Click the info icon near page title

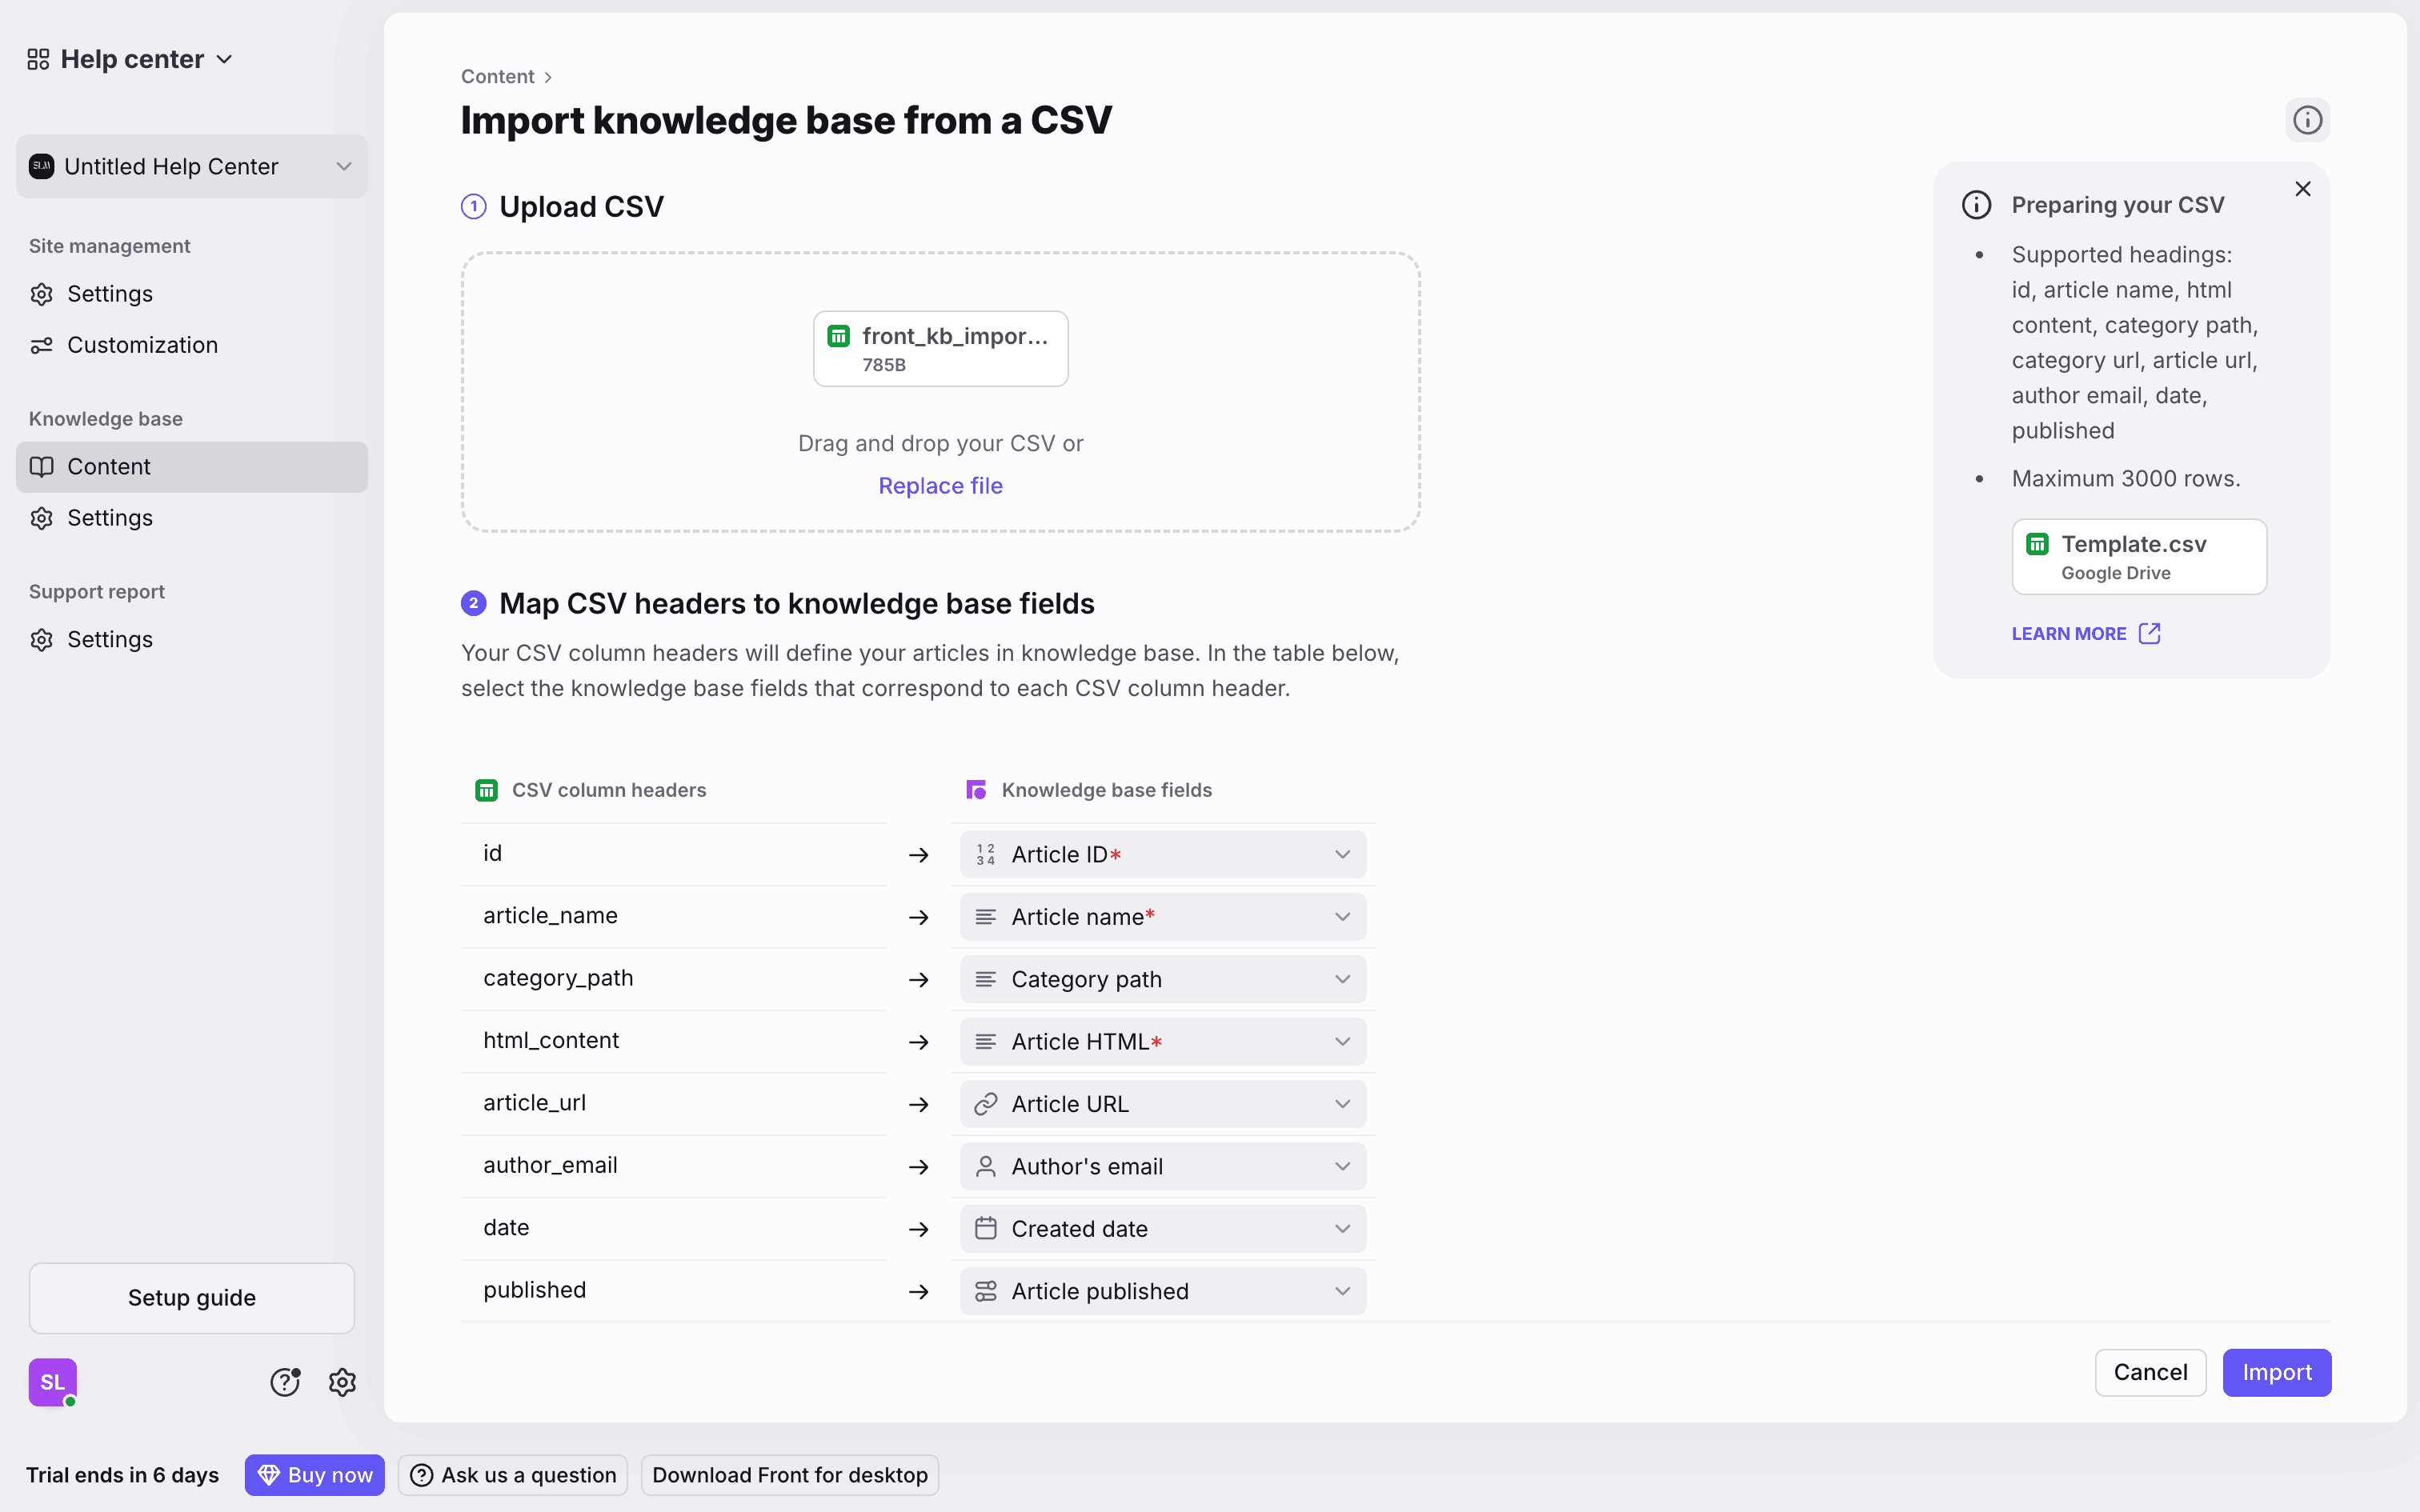pyautogui.click(x=2307, y=120)
